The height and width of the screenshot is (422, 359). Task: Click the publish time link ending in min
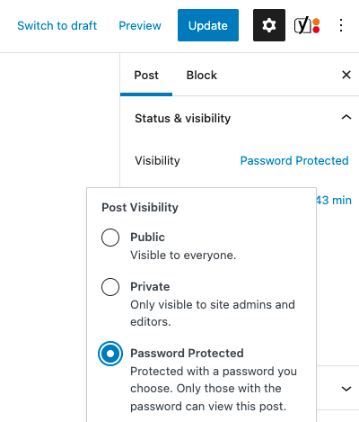334,200
